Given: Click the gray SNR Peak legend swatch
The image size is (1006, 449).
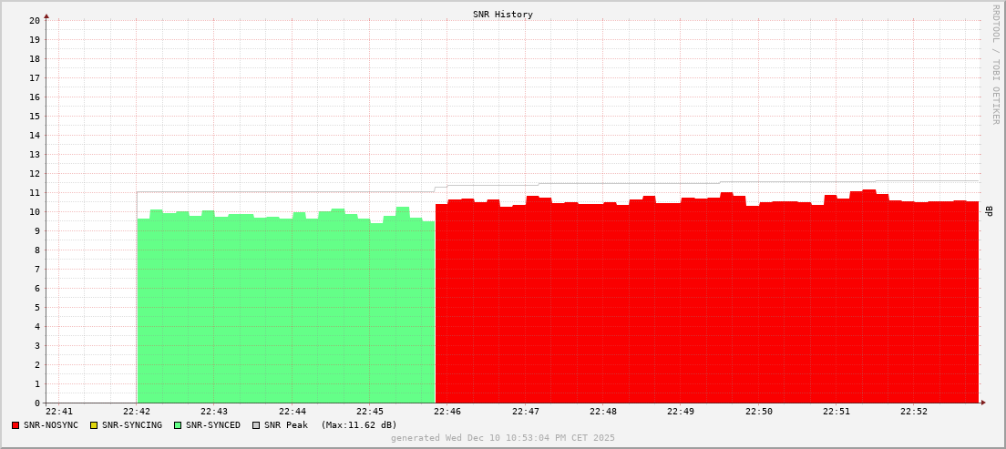Looking at the screenshot, I should tap(256, 425).
